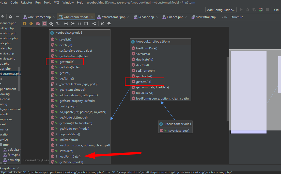Show the hidden editor tabs list

(x=225, y=17)
